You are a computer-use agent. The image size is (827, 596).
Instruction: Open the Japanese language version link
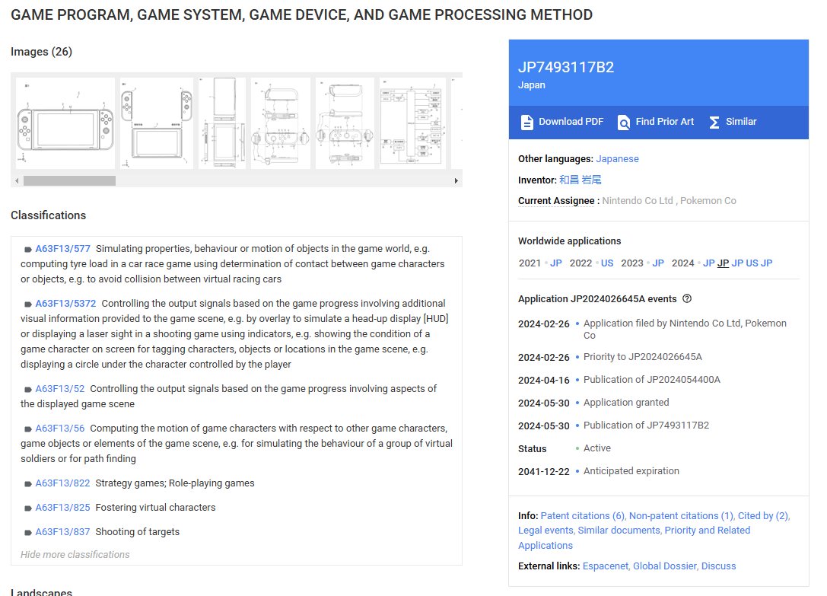pos(617,159)
